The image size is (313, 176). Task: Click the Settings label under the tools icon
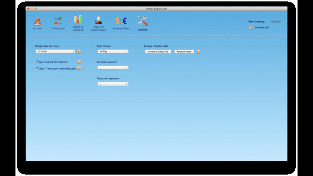(x=143, y=30)
